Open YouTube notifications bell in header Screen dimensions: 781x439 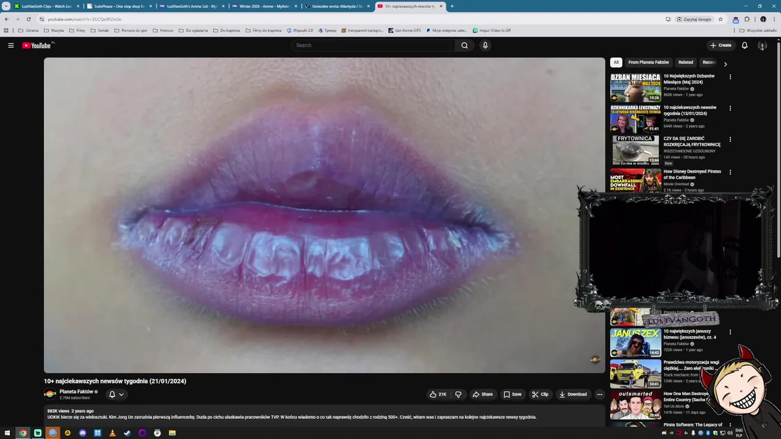(x=744, y=45)
